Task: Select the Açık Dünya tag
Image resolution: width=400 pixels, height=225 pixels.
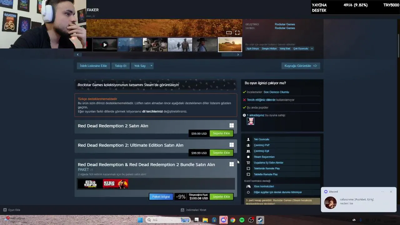Action: click(x=253, y=48)
